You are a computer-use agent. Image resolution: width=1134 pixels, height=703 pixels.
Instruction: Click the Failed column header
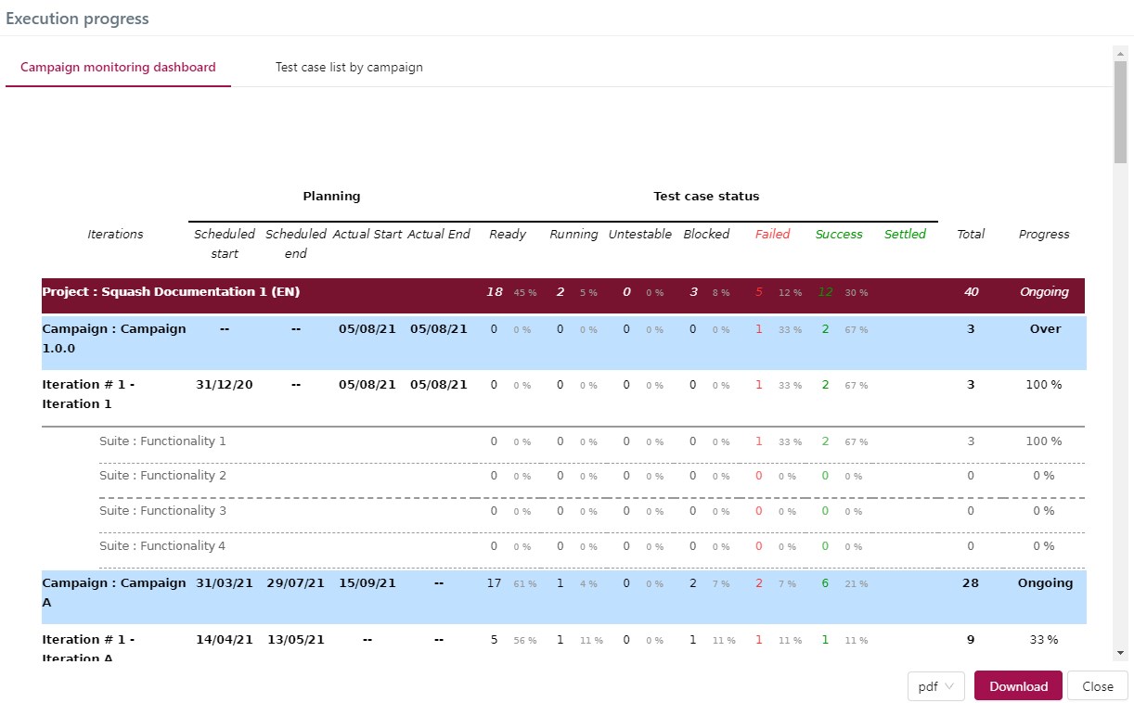tap(772, 235)
